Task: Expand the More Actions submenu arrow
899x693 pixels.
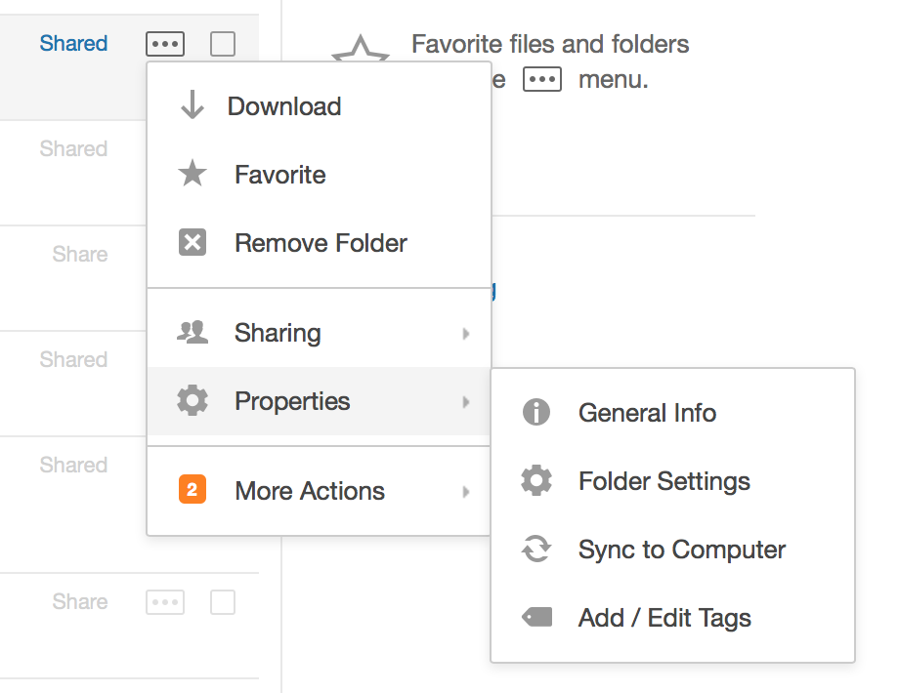Action: tap(466, 492)
